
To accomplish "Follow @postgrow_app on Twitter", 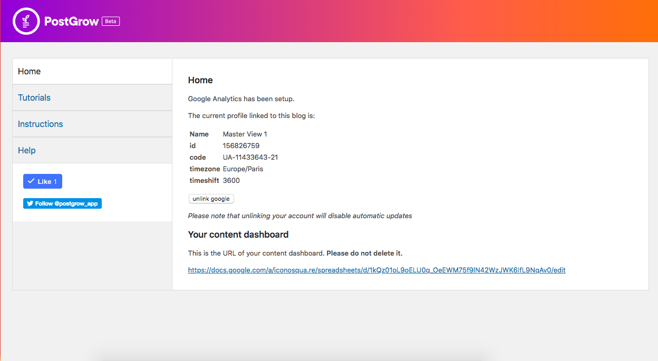I will [x=62, y=203].
